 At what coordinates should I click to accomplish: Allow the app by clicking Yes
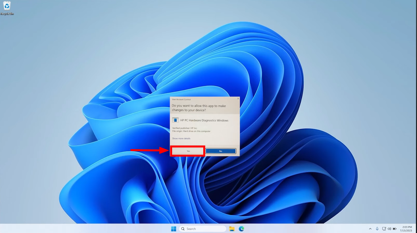(188, 151)
